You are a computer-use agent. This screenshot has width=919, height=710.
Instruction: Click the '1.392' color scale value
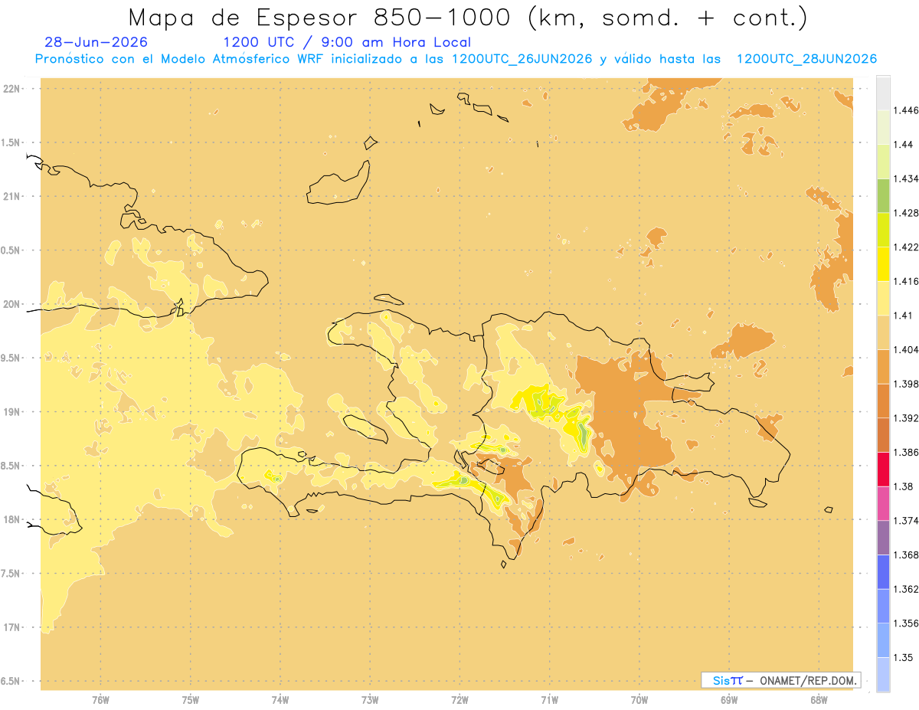[x=906, y=418]
